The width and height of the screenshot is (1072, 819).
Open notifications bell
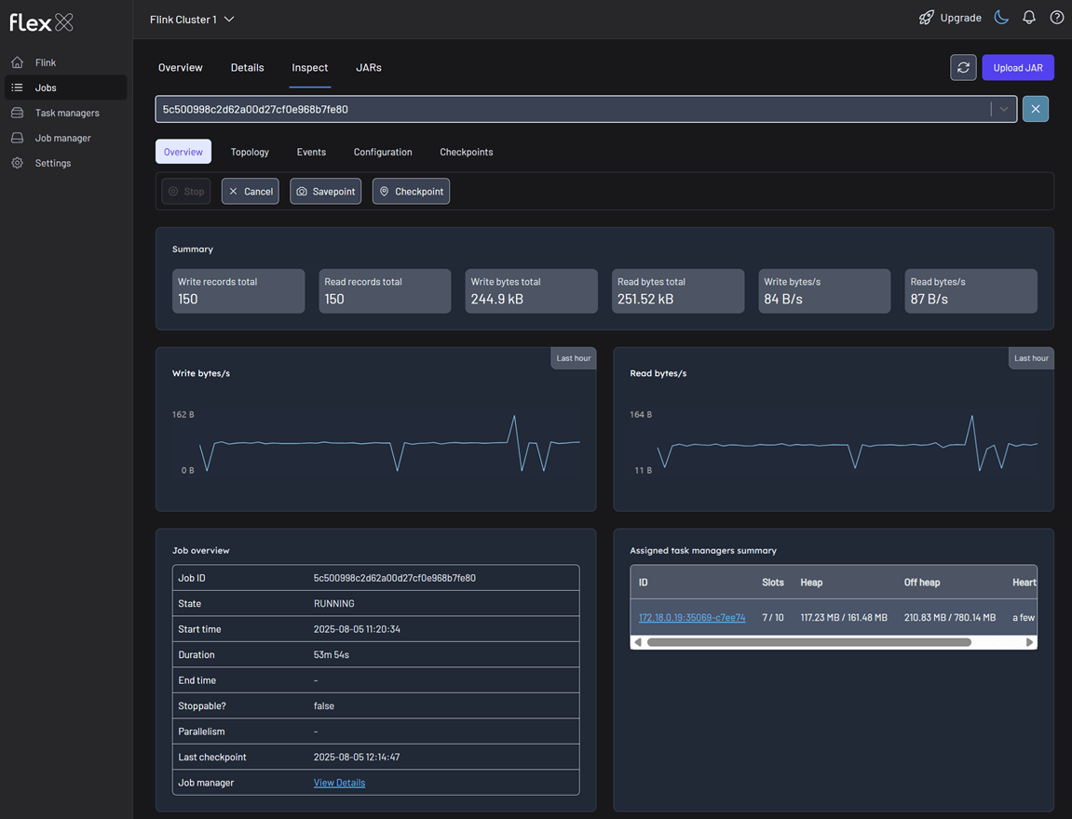1029,18
